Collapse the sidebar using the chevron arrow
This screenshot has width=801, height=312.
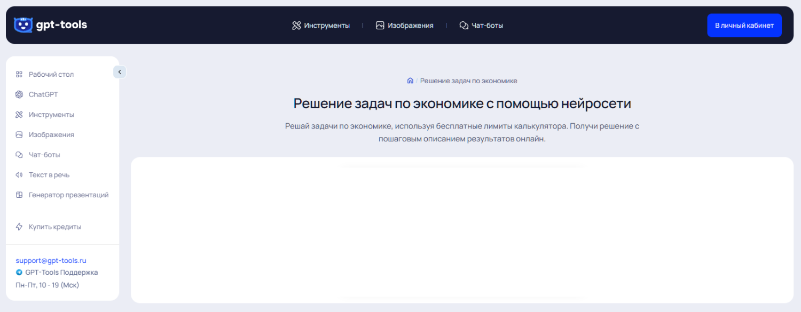tap(120, 71)
